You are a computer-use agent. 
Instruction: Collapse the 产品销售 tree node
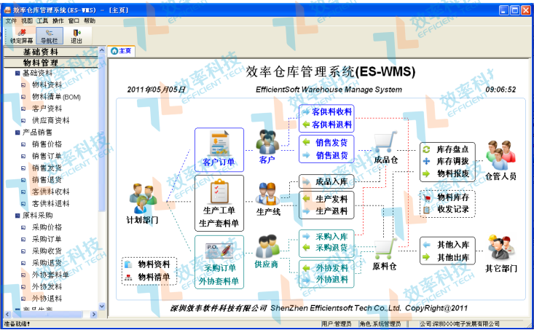[17, 133]
